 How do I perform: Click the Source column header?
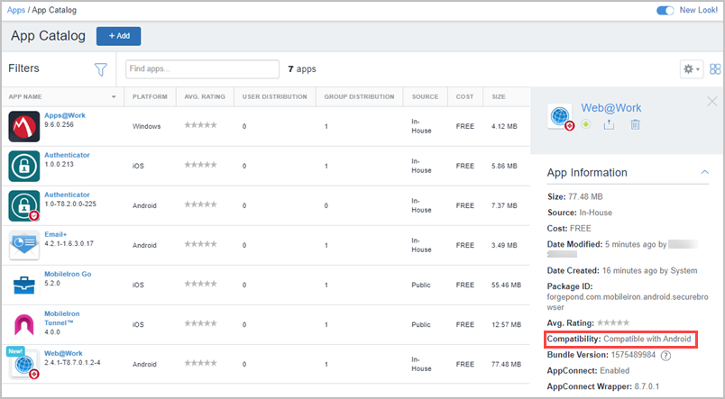[425, 97]
